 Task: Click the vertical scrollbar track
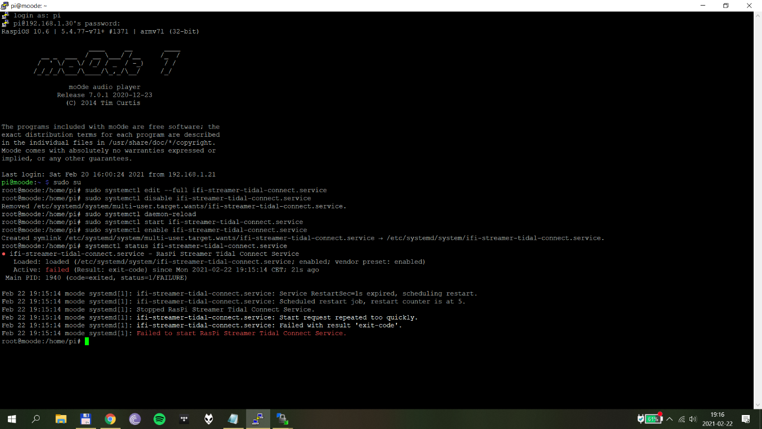click(758, 210)
